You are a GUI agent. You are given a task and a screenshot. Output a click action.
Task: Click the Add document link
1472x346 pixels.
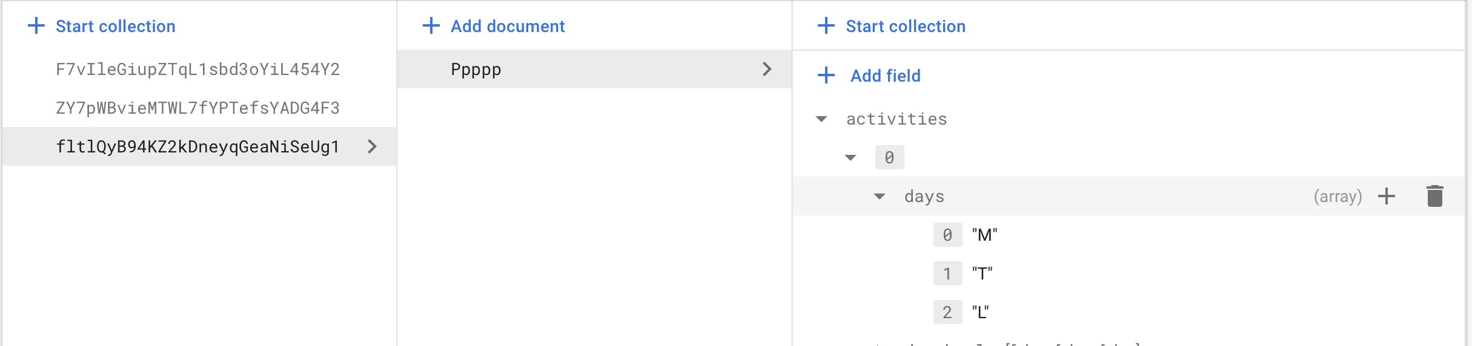click(508, 26)
